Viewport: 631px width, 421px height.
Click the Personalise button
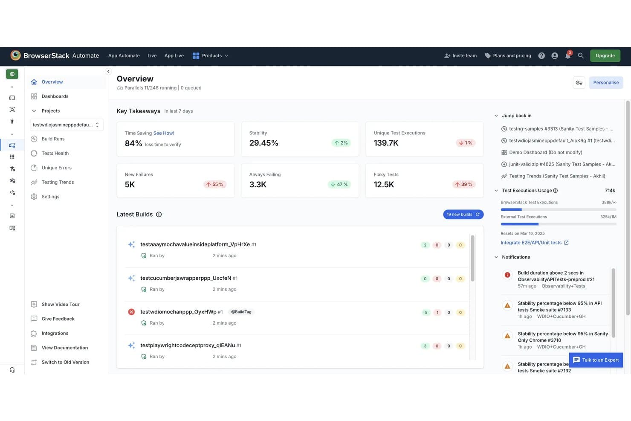[606, 83]
